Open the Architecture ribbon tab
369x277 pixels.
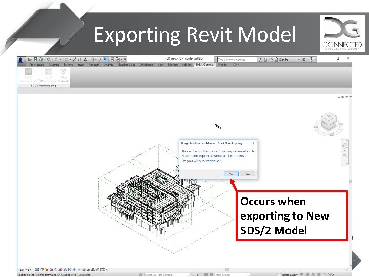click(36, 65)
